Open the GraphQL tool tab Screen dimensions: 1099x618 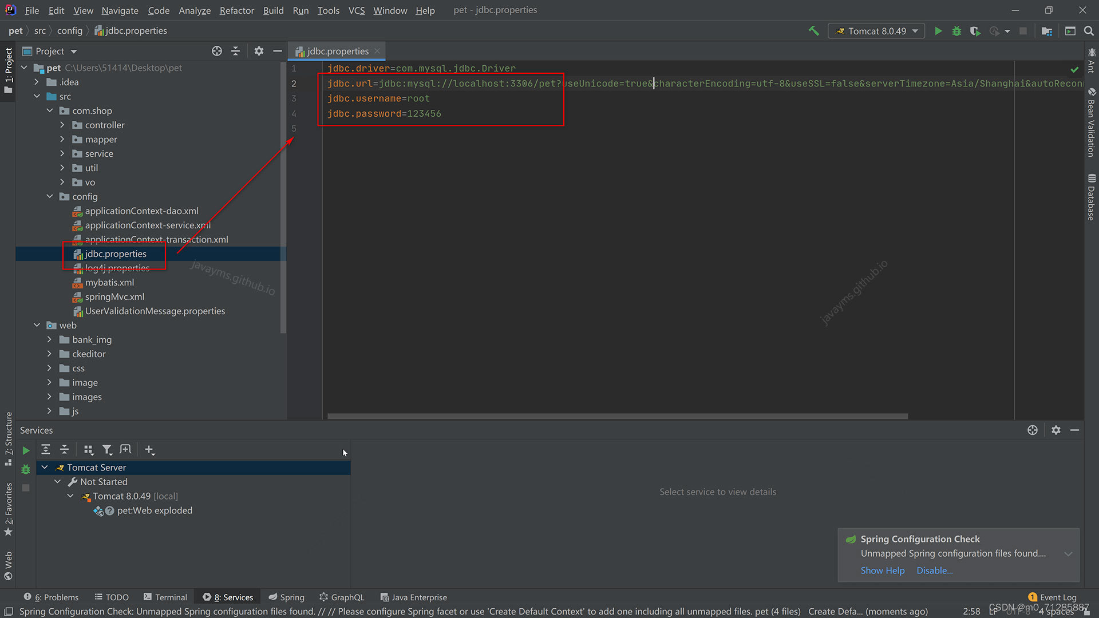click(x=342, y=597)
